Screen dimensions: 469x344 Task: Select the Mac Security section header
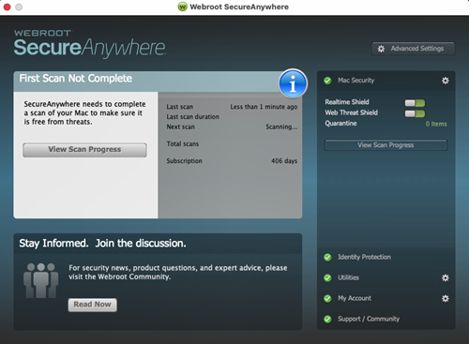pyautogui.click(x=356, y=81)
